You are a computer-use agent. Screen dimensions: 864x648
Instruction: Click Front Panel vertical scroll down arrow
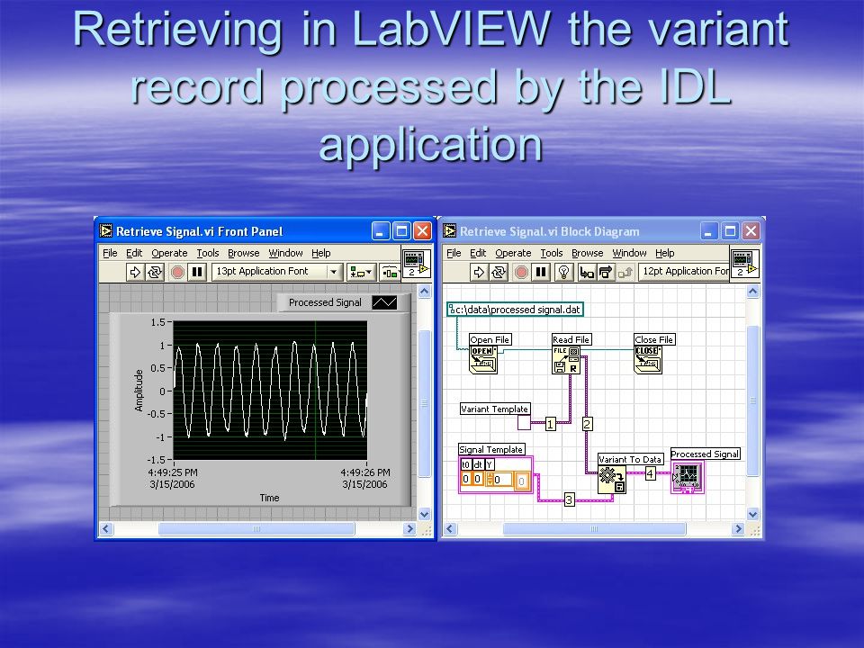click(424, 515)
